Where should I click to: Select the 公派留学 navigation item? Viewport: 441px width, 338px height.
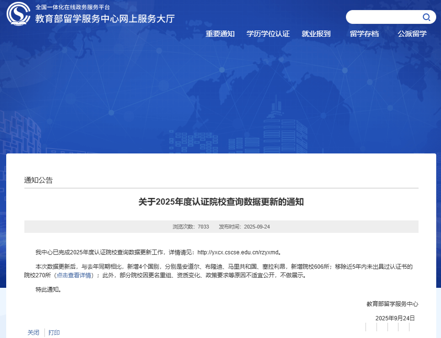(x=411, y=34)
